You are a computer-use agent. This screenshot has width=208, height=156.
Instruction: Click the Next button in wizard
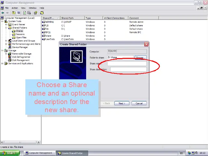pyautogui.click(x=122, y=103)
